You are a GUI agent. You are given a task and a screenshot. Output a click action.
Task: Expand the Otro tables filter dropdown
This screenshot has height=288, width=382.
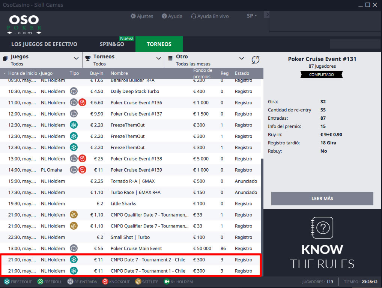pyautogui.click(x=242, y=58)
